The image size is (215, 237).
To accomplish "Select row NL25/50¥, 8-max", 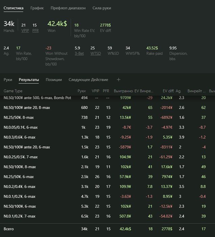I will pyautogui.click(x=107, y=117).
